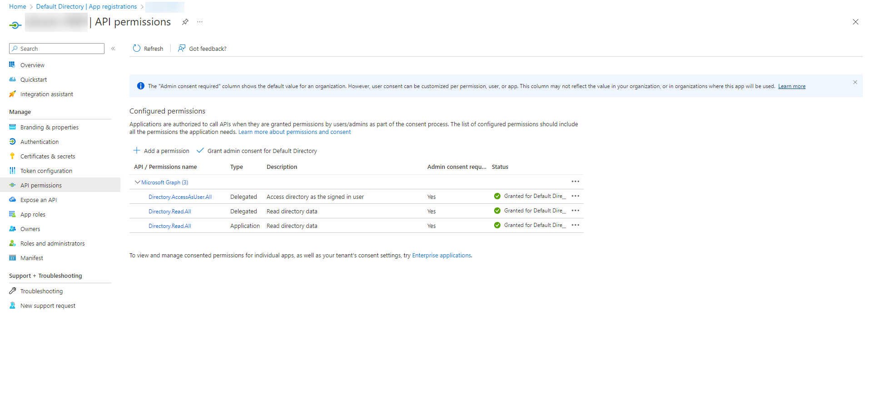The height and width of the screenshot is (394, 872).
Task: Open more options for the Microsoft Graph group
Action: pos(575,182)
